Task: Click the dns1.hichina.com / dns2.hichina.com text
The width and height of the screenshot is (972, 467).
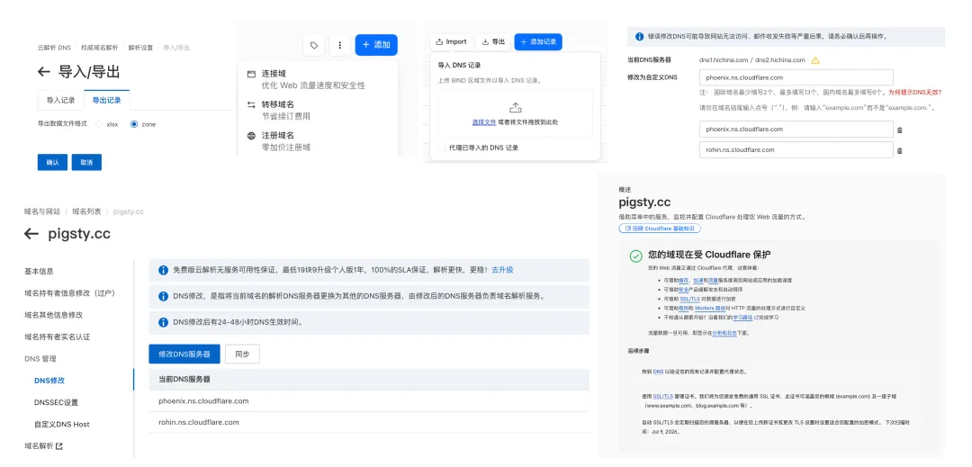Action: pos(751,60)
